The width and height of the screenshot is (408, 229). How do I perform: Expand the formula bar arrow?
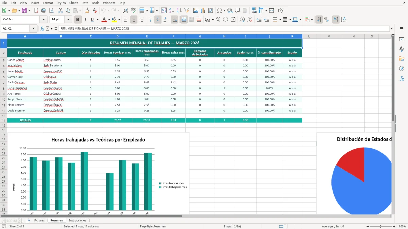click(x=392, y=29)
